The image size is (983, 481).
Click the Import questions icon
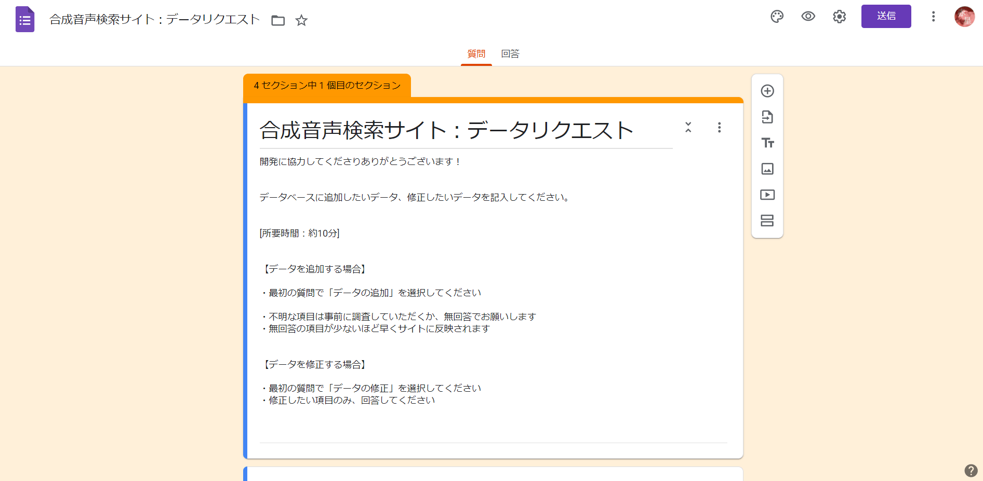pos(767,117)
